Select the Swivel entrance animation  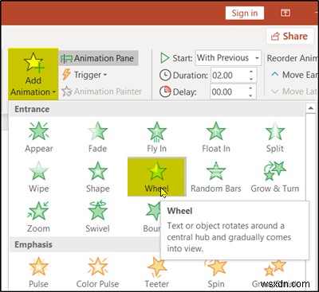(x=97, y=216)
